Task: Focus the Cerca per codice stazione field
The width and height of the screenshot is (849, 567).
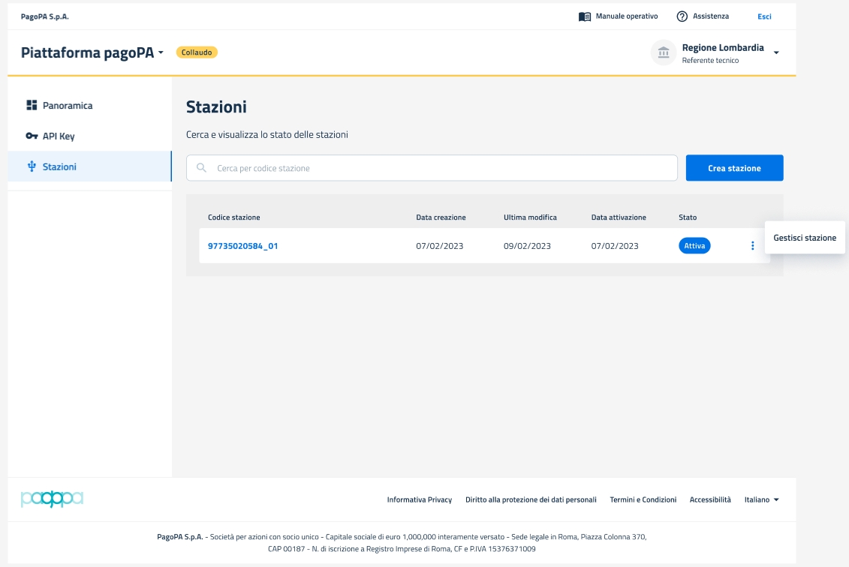Action: (443, 168)
